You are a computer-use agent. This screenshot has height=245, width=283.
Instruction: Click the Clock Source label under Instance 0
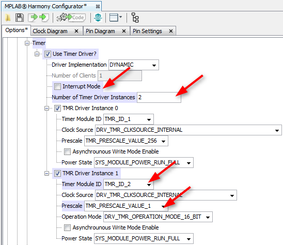(77, 130)
